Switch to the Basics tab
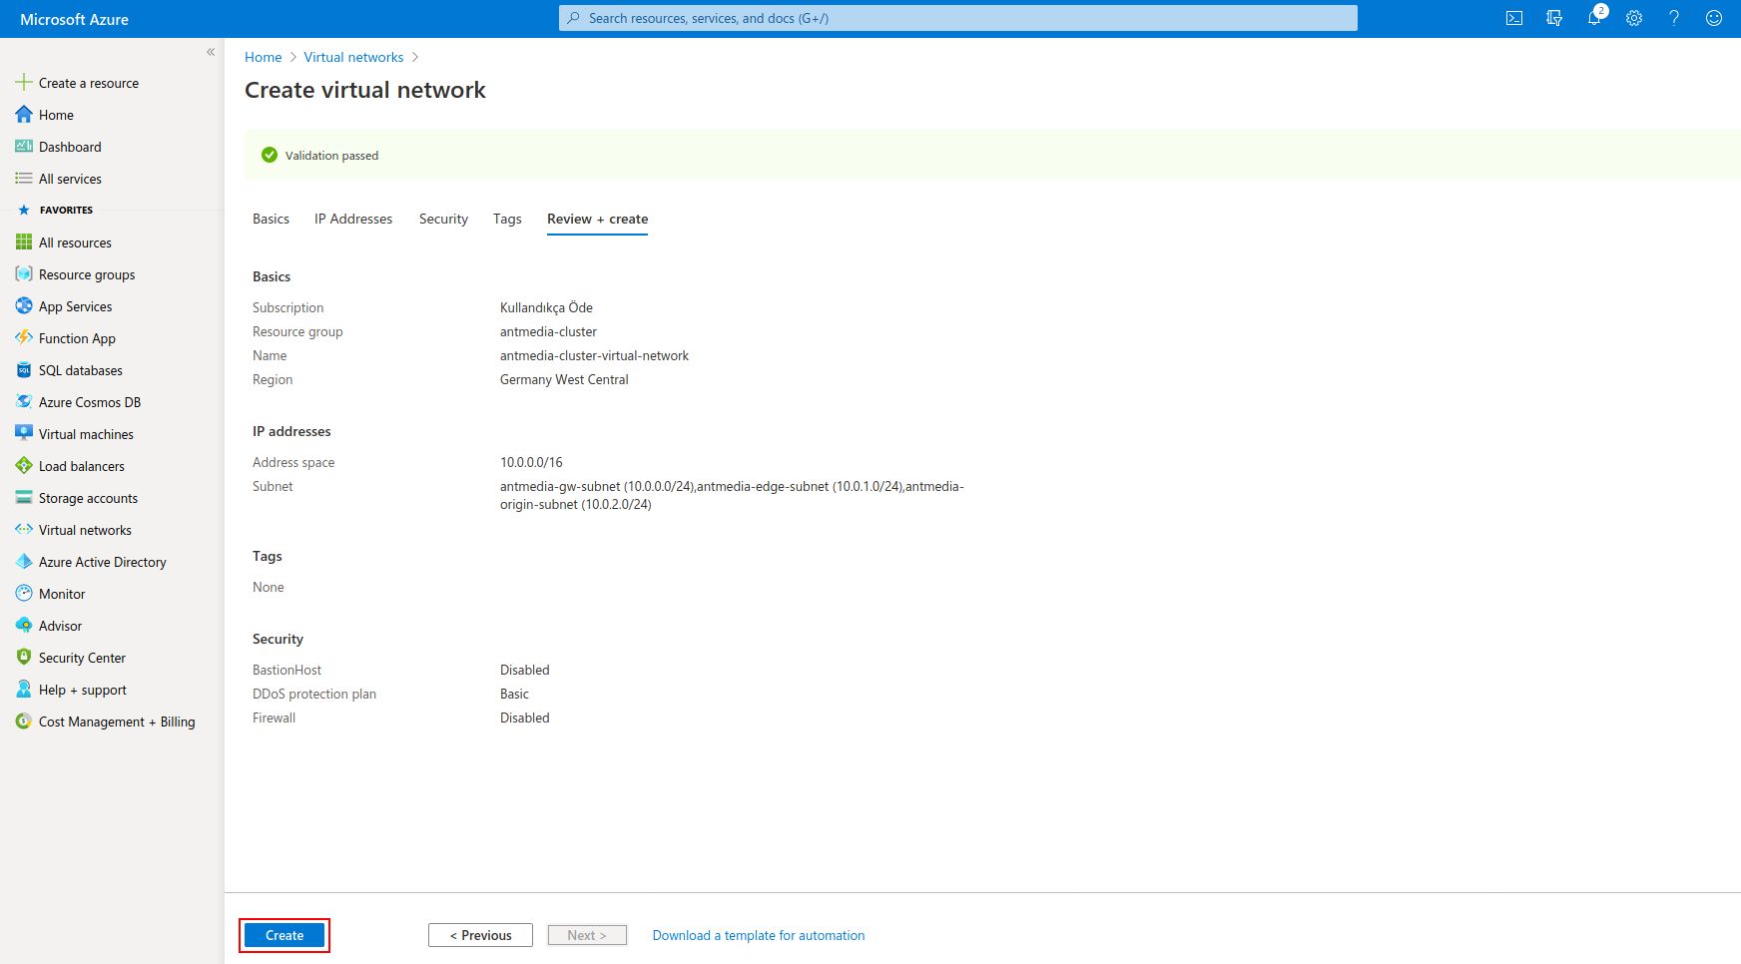 pos(271,219)
